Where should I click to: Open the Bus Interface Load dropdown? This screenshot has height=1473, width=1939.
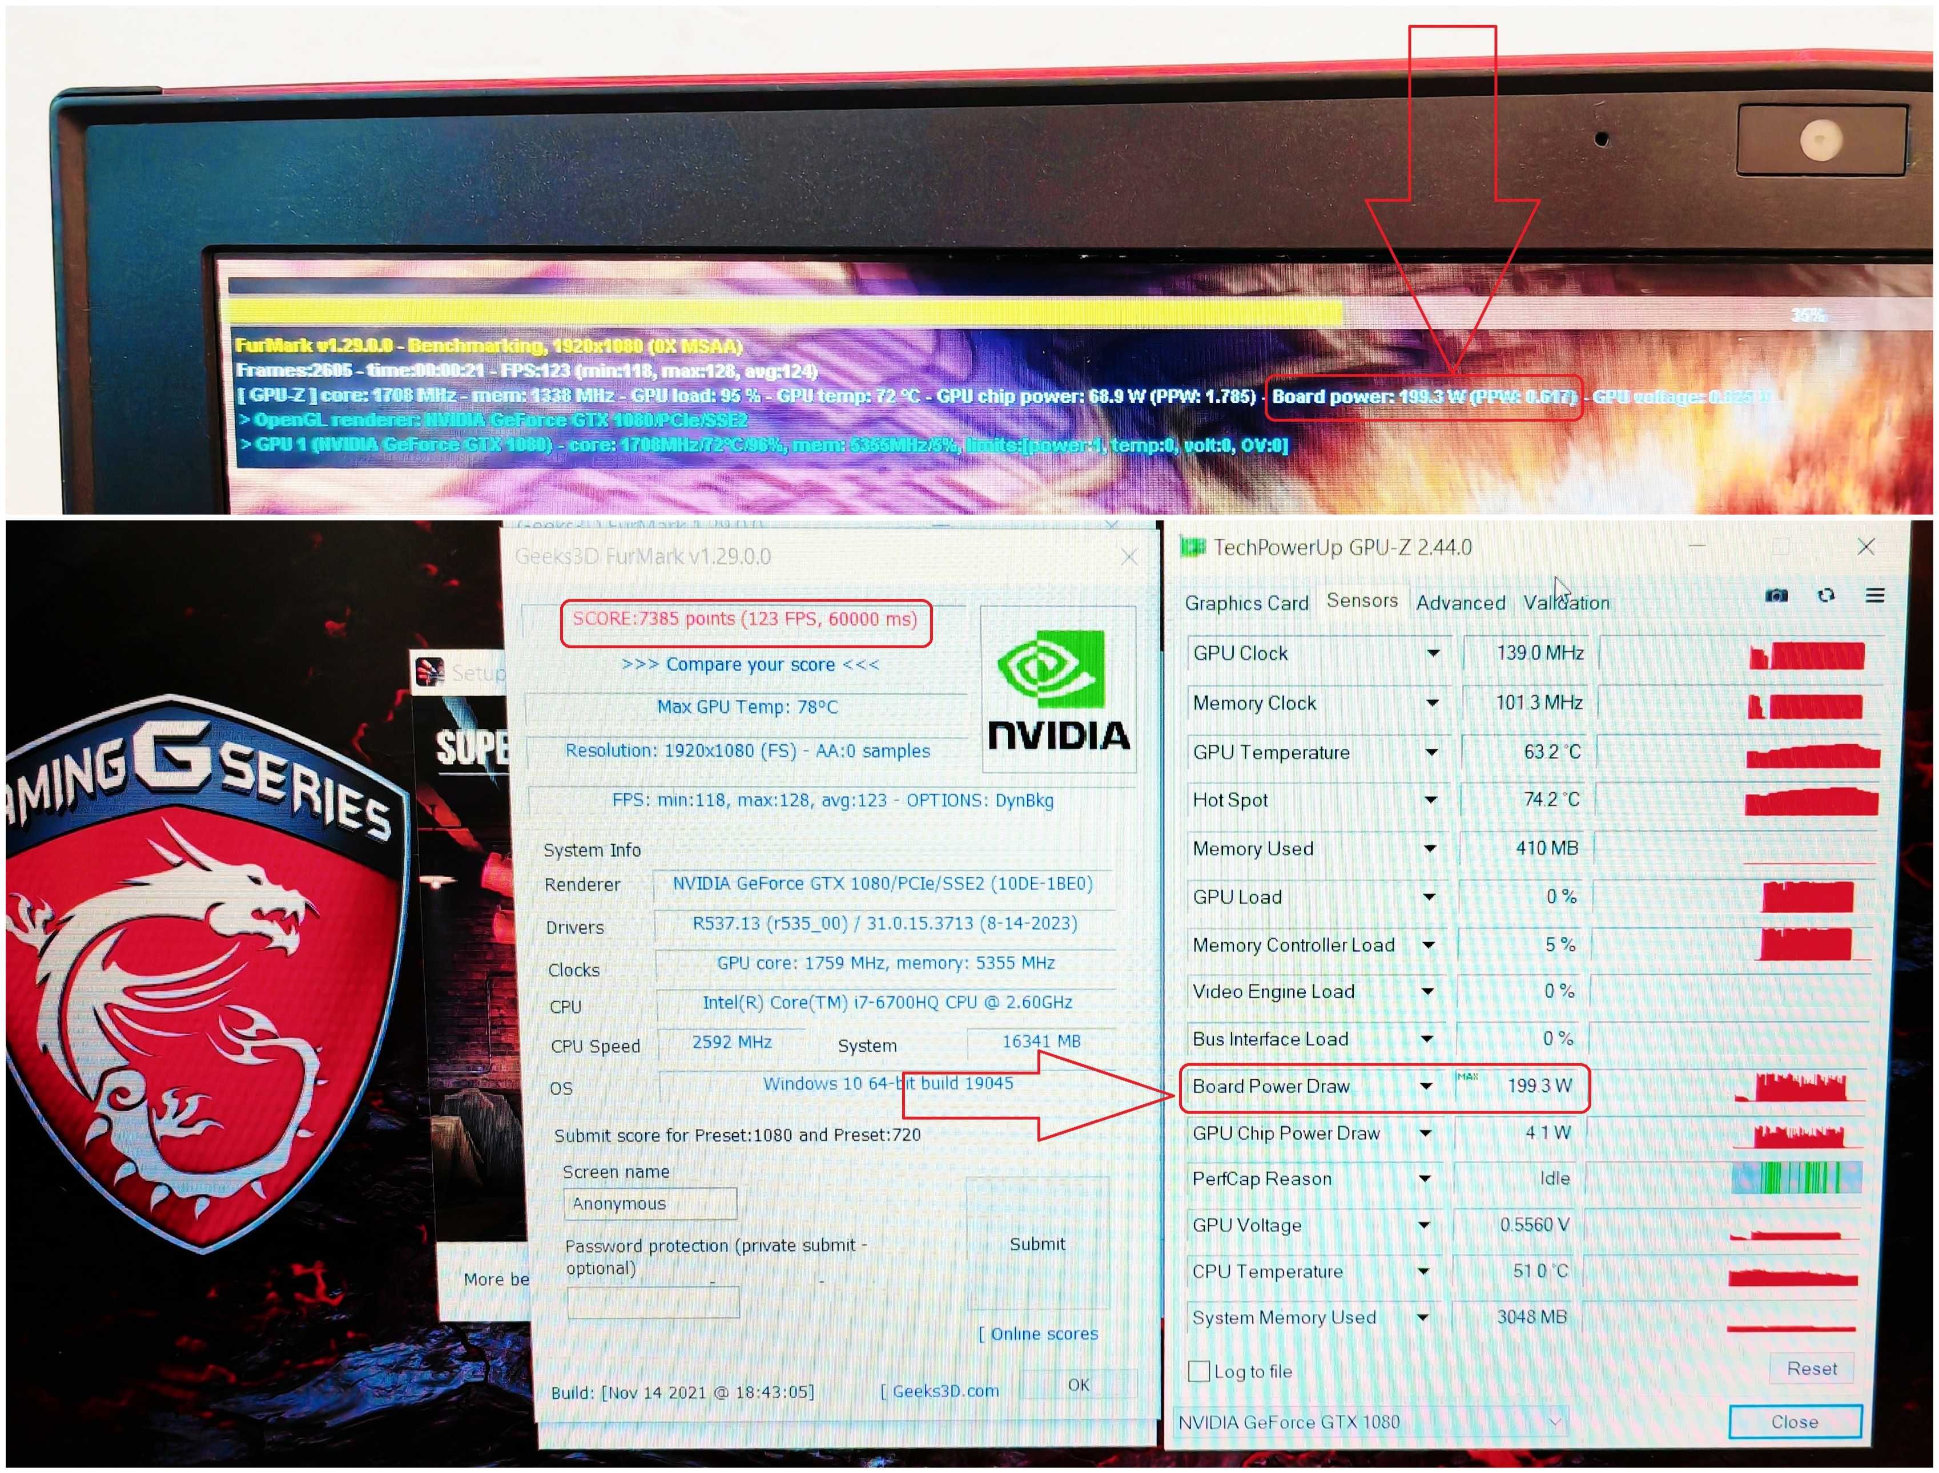pyautogui.click(x=1428, y=1039)
